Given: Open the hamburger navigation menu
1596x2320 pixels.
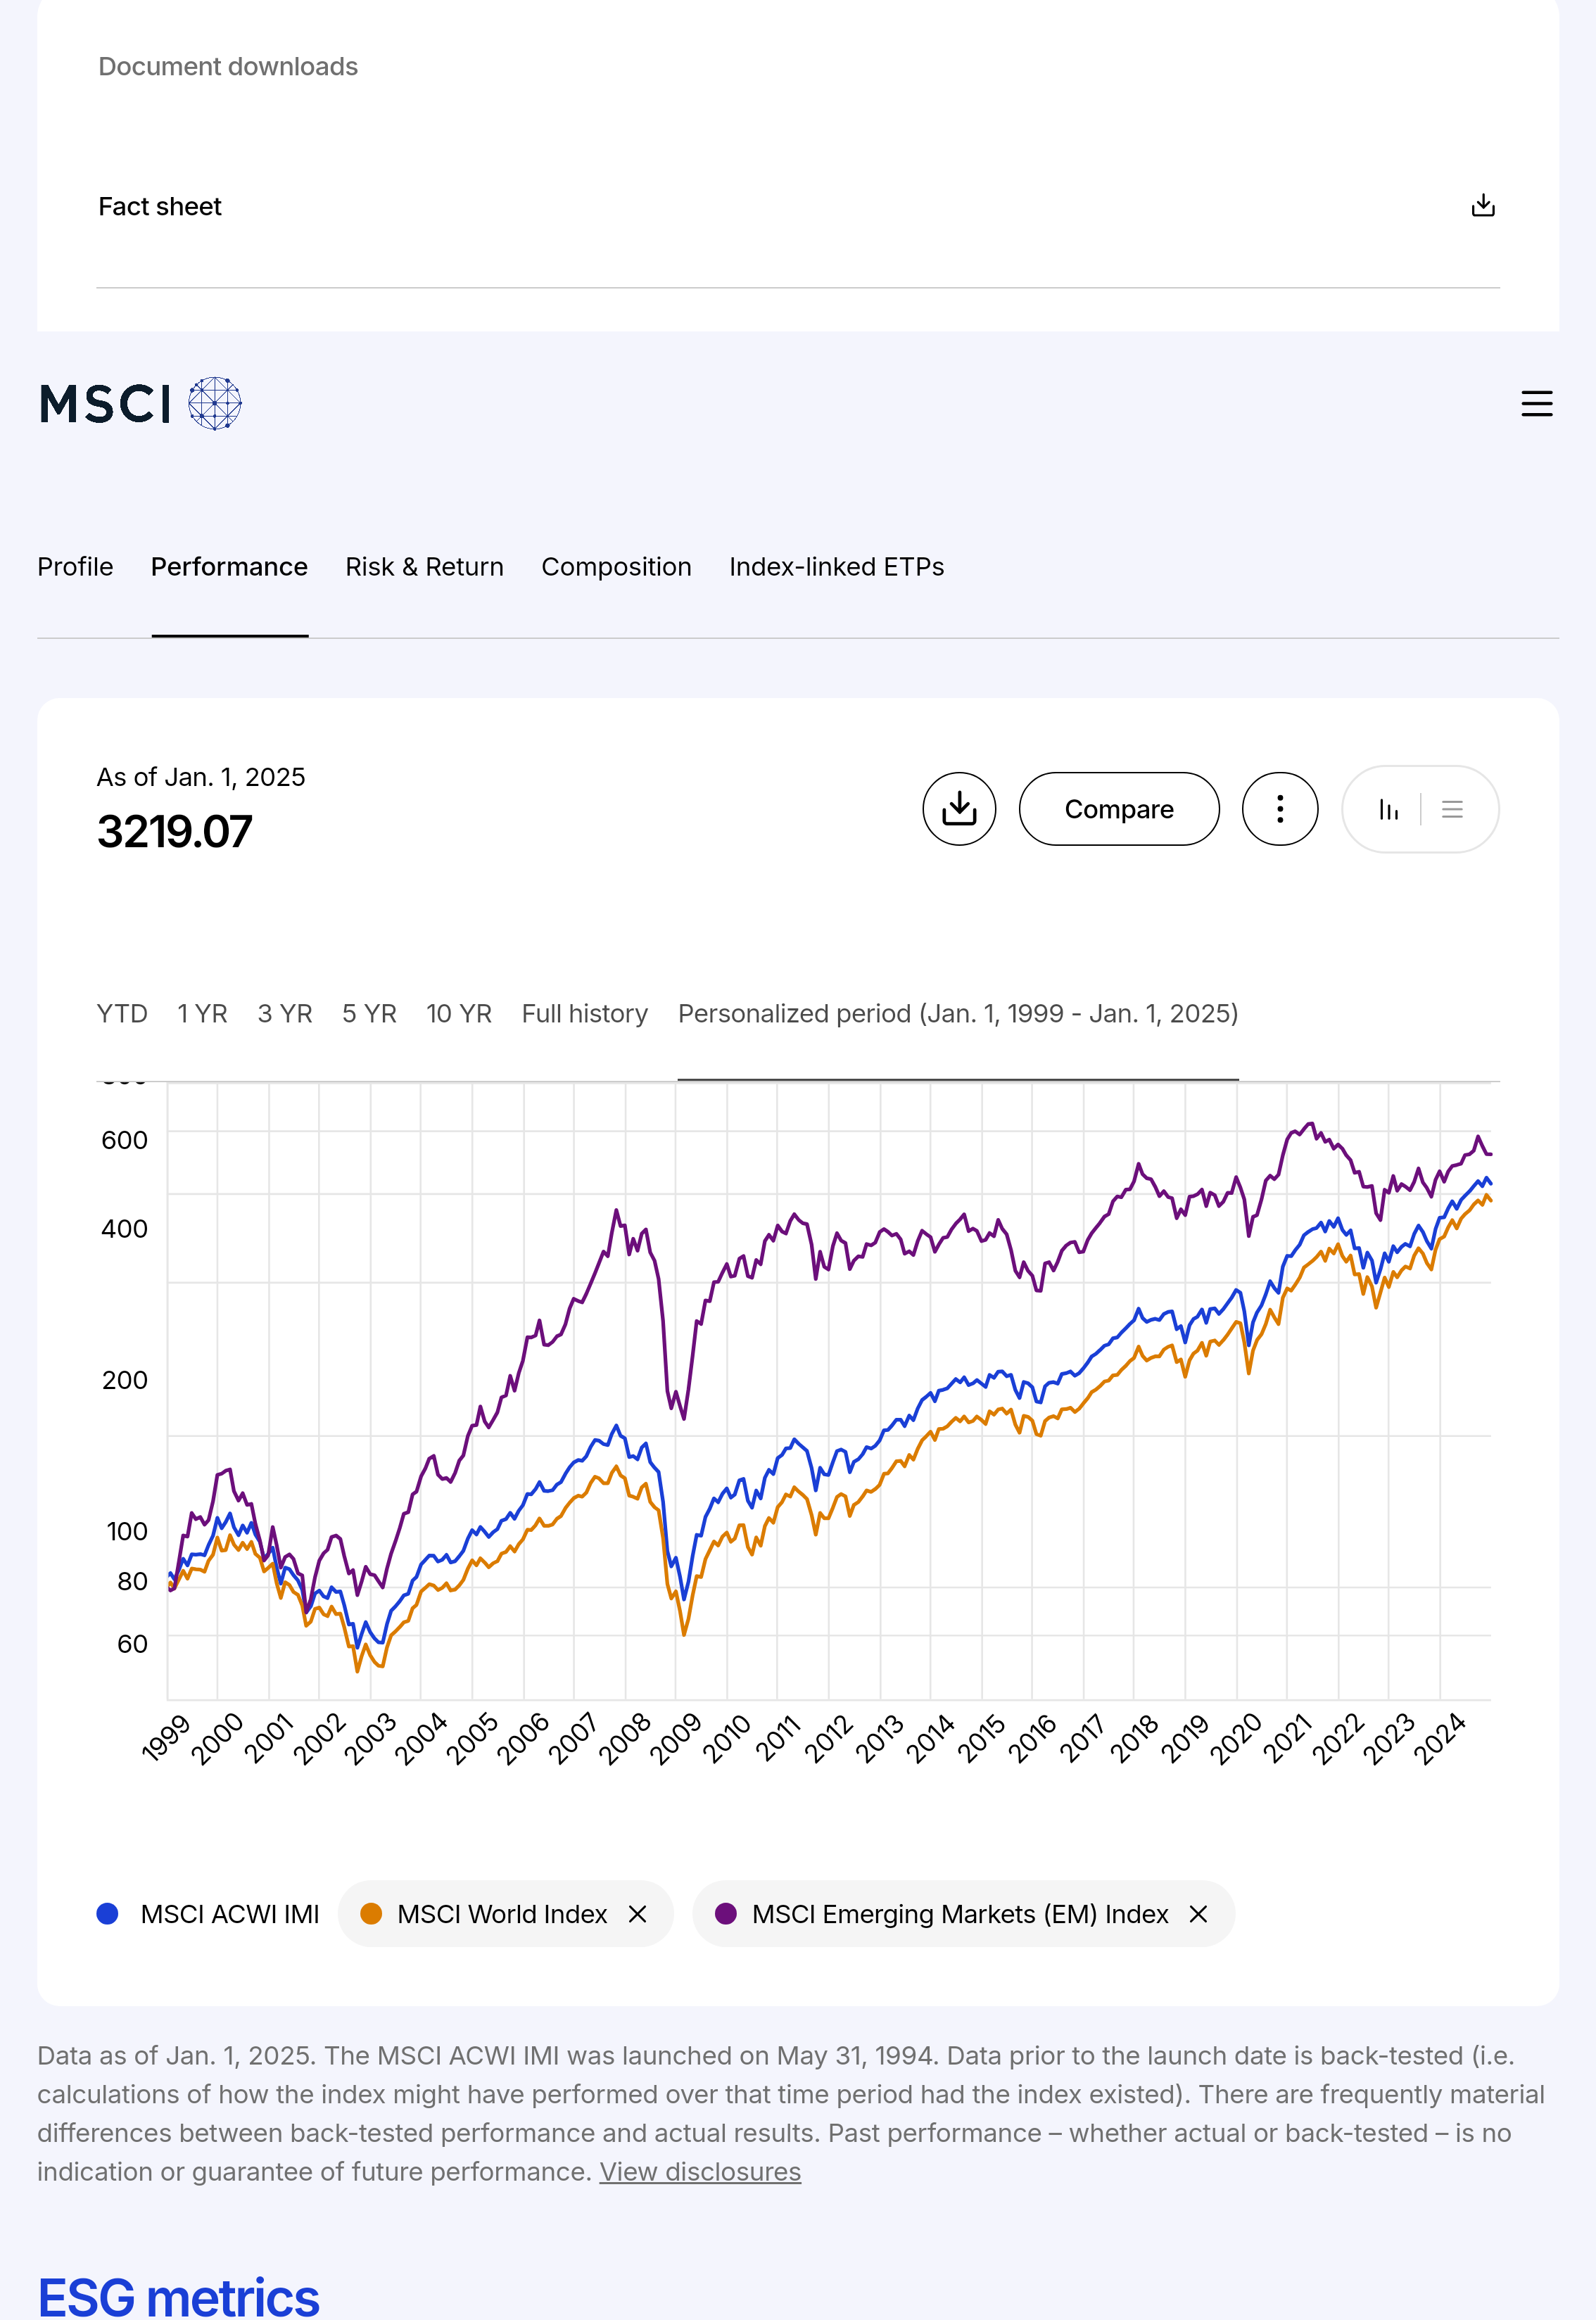Looking at the screenshot, I should [1536, 404].
